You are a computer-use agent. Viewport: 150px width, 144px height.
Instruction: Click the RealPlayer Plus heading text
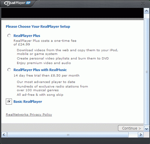coord(27,36)
